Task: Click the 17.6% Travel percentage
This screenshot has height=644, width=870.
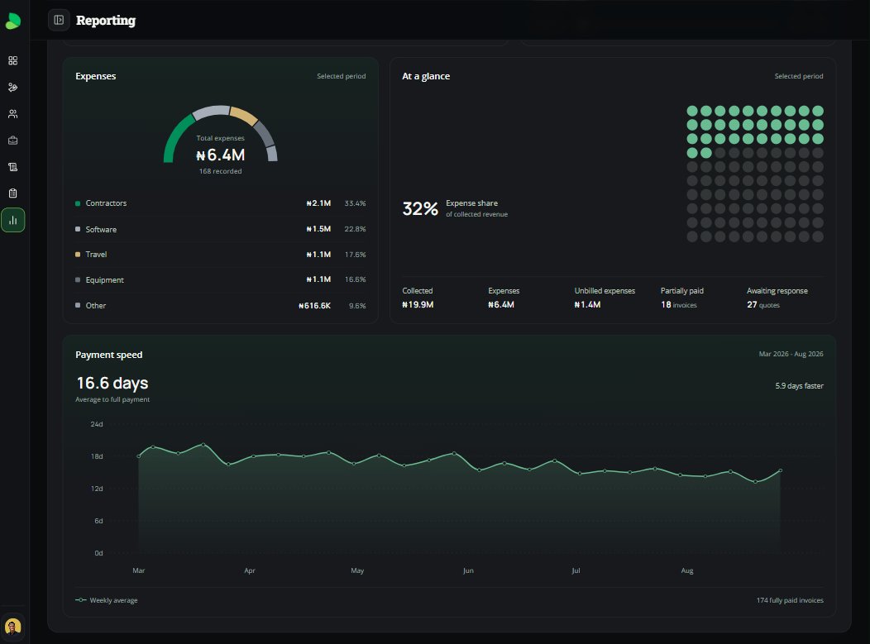Action: (x=355, y=255)
